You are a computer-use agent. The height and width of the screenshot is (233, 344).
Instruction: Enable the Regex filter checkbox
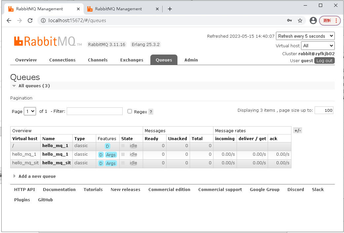coord(130,111)
